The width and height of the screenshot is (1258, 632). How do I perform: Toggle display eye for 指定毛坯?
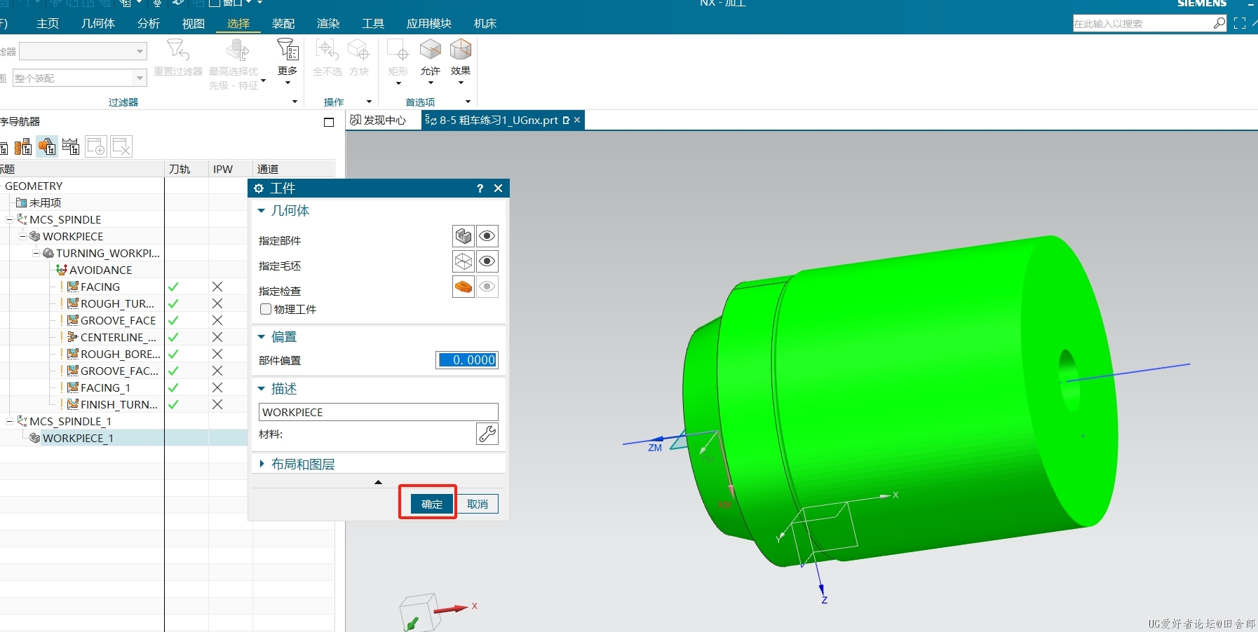(487, 261)
